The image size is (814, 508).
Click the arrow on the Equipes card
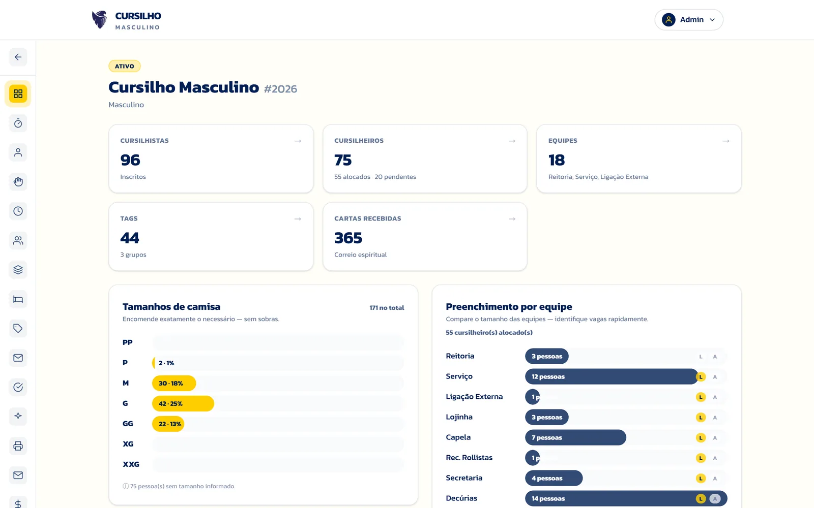726,141
